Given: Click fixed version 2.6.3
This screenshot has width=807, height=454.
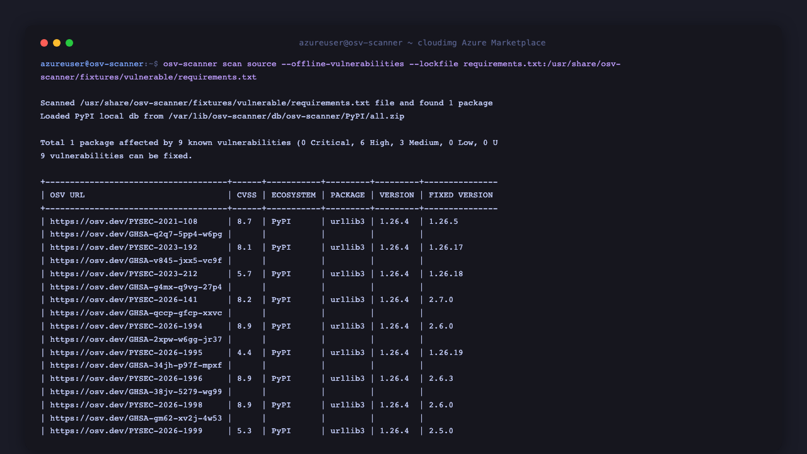Looking at the screenshot, I should (441, 378).
